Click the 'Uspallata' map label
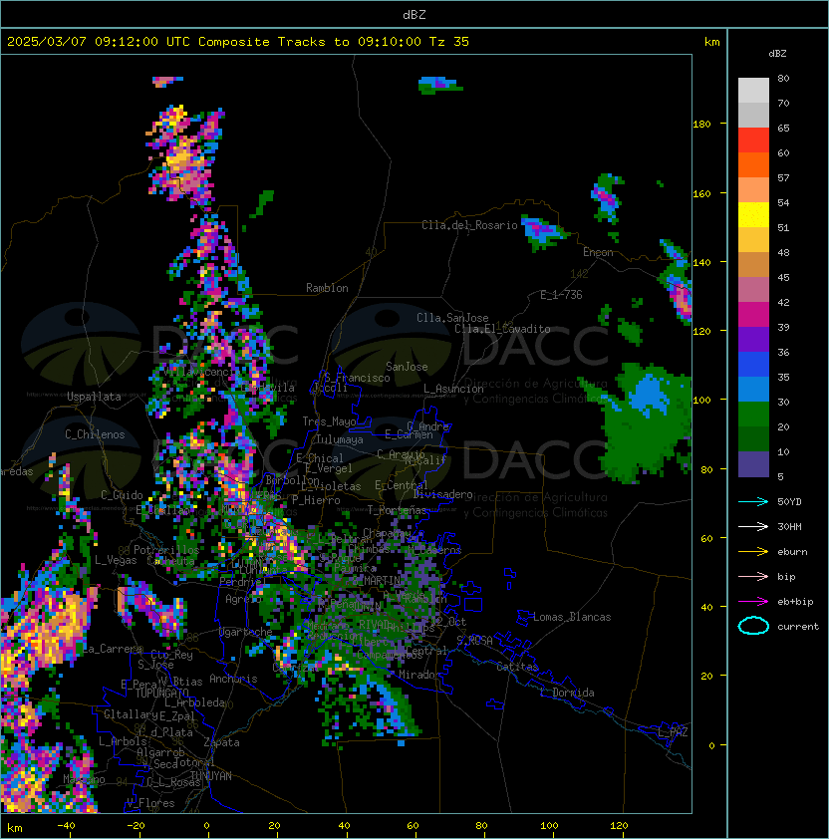 [94, 397]
